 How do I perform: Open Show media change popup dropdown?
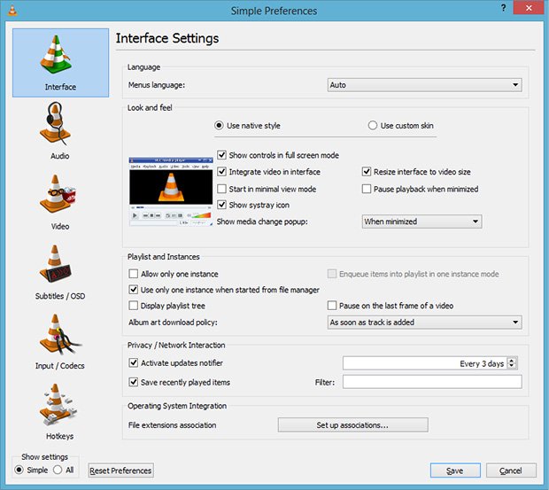[421, 222]
